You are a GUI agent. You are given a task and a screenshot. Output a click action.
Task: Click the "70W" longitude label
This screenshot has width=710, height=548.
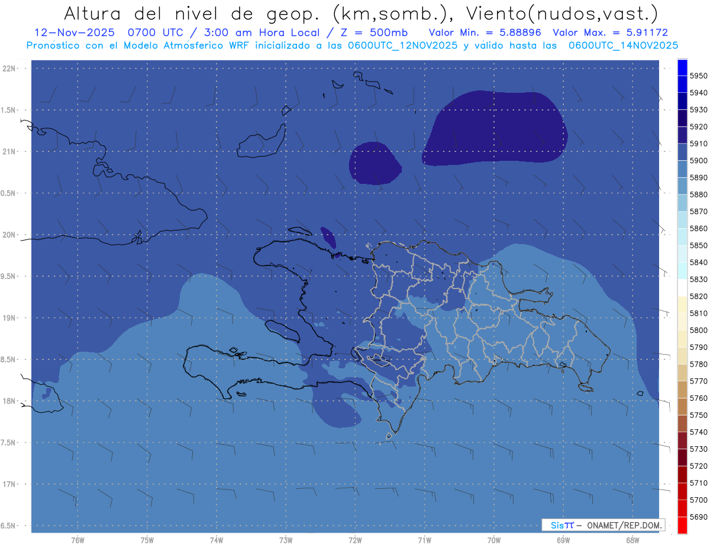pos(494,540)
